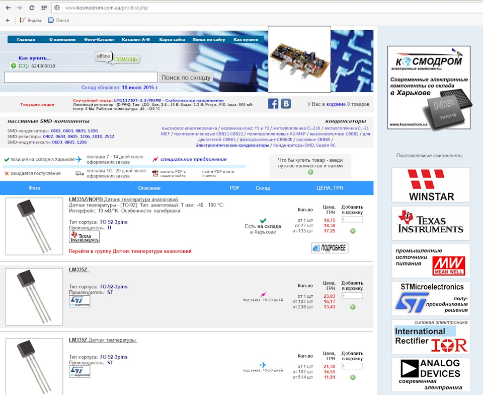The image size is (483, 395).
Task: Open the circuit board product photo
Action: (299, 59)
